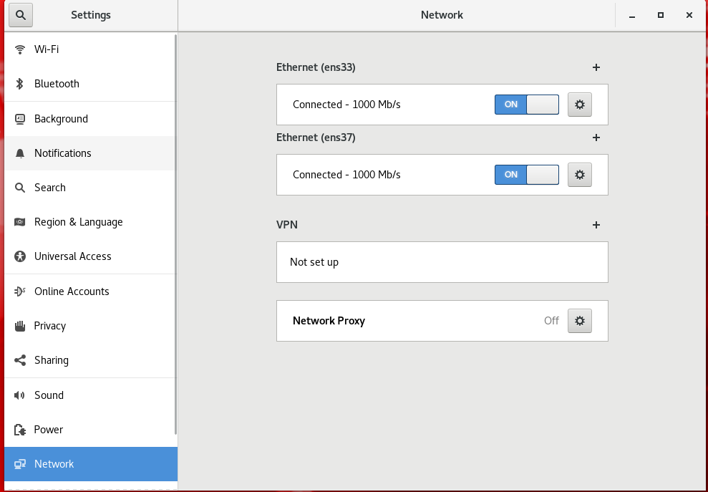
Task: Click the search magnifier button in header
Action: click(x=21, y=15)
